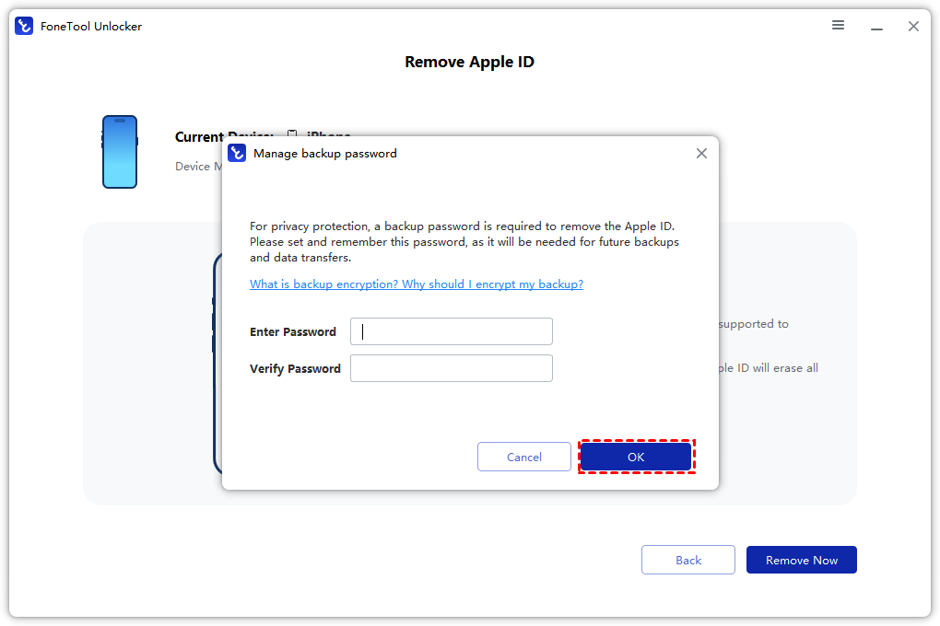Click the logo icon in the dialog title bar
The width and height of the screenshot is (940, 626).
coord(237,153)
